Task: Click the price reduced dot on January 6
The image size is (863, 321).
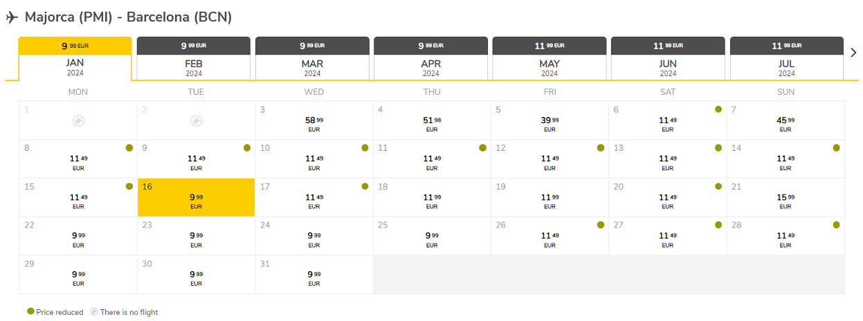Action: pyautogui.click(x=718, y=109)
